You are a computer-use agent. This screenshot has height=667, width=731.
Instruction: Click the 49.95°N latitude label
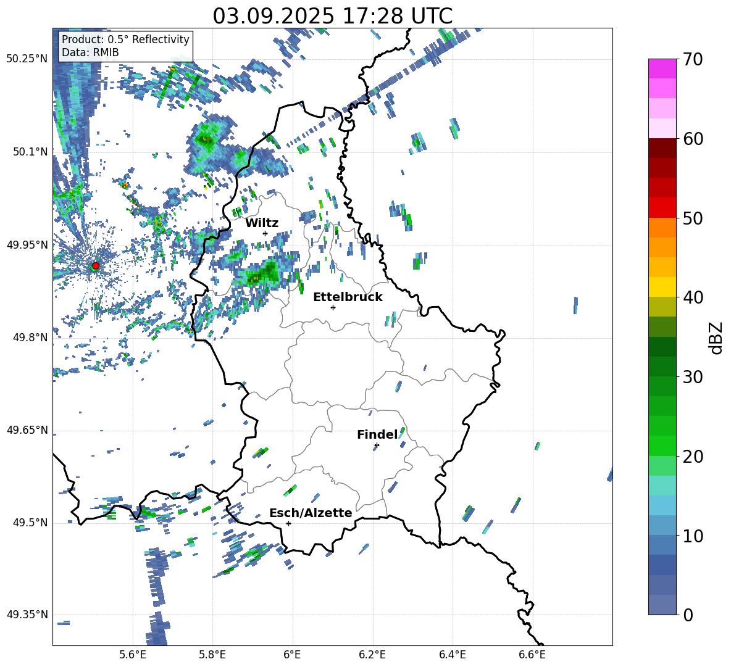(x=27, y=245)
